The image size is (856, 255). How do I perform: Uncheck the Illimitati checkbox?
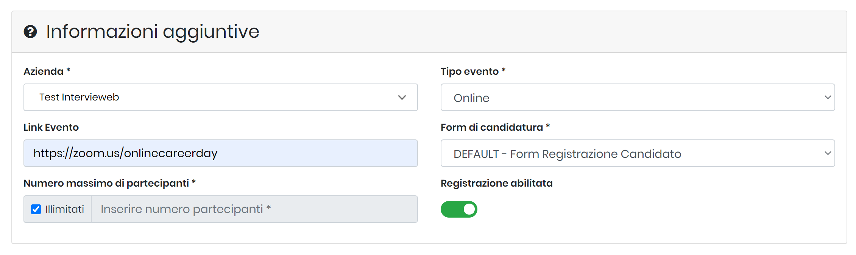(x=36, y=209)
